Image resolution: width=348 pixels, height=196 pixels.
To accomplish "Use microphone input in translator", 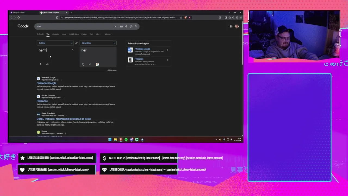I will tap(41, 64).
